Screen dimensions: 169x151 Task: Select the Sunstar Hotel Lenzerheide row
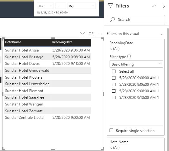tap(48, 84)
